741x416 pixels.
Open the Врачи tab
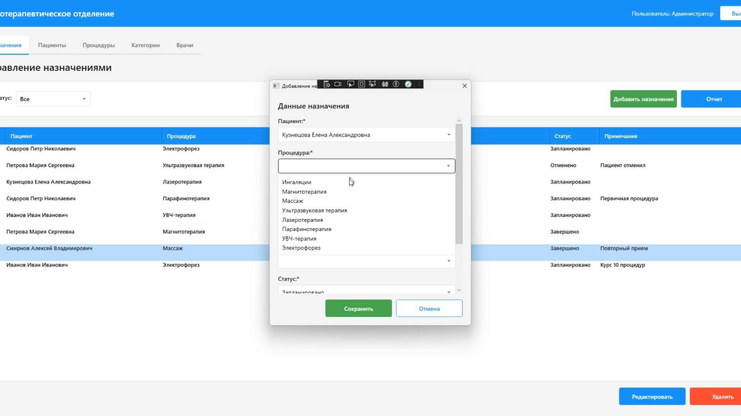click(184, 45)
